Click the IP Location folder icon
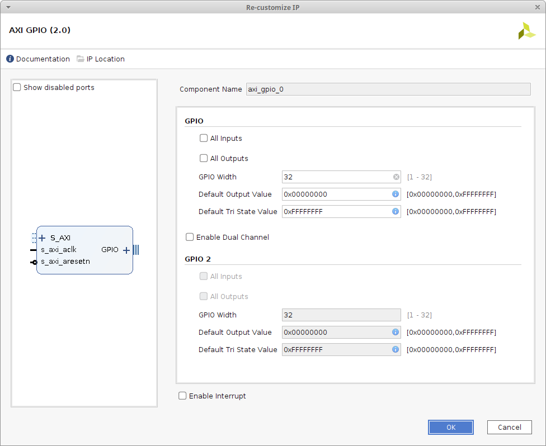This screenshot has width=546, height=446. pyautogui.click(x=81, y=59)
